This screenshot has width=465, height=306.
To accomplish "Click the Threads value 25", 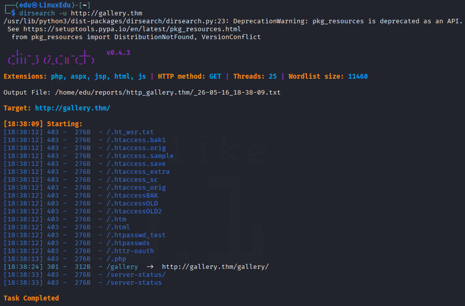I will click(272, 76).
